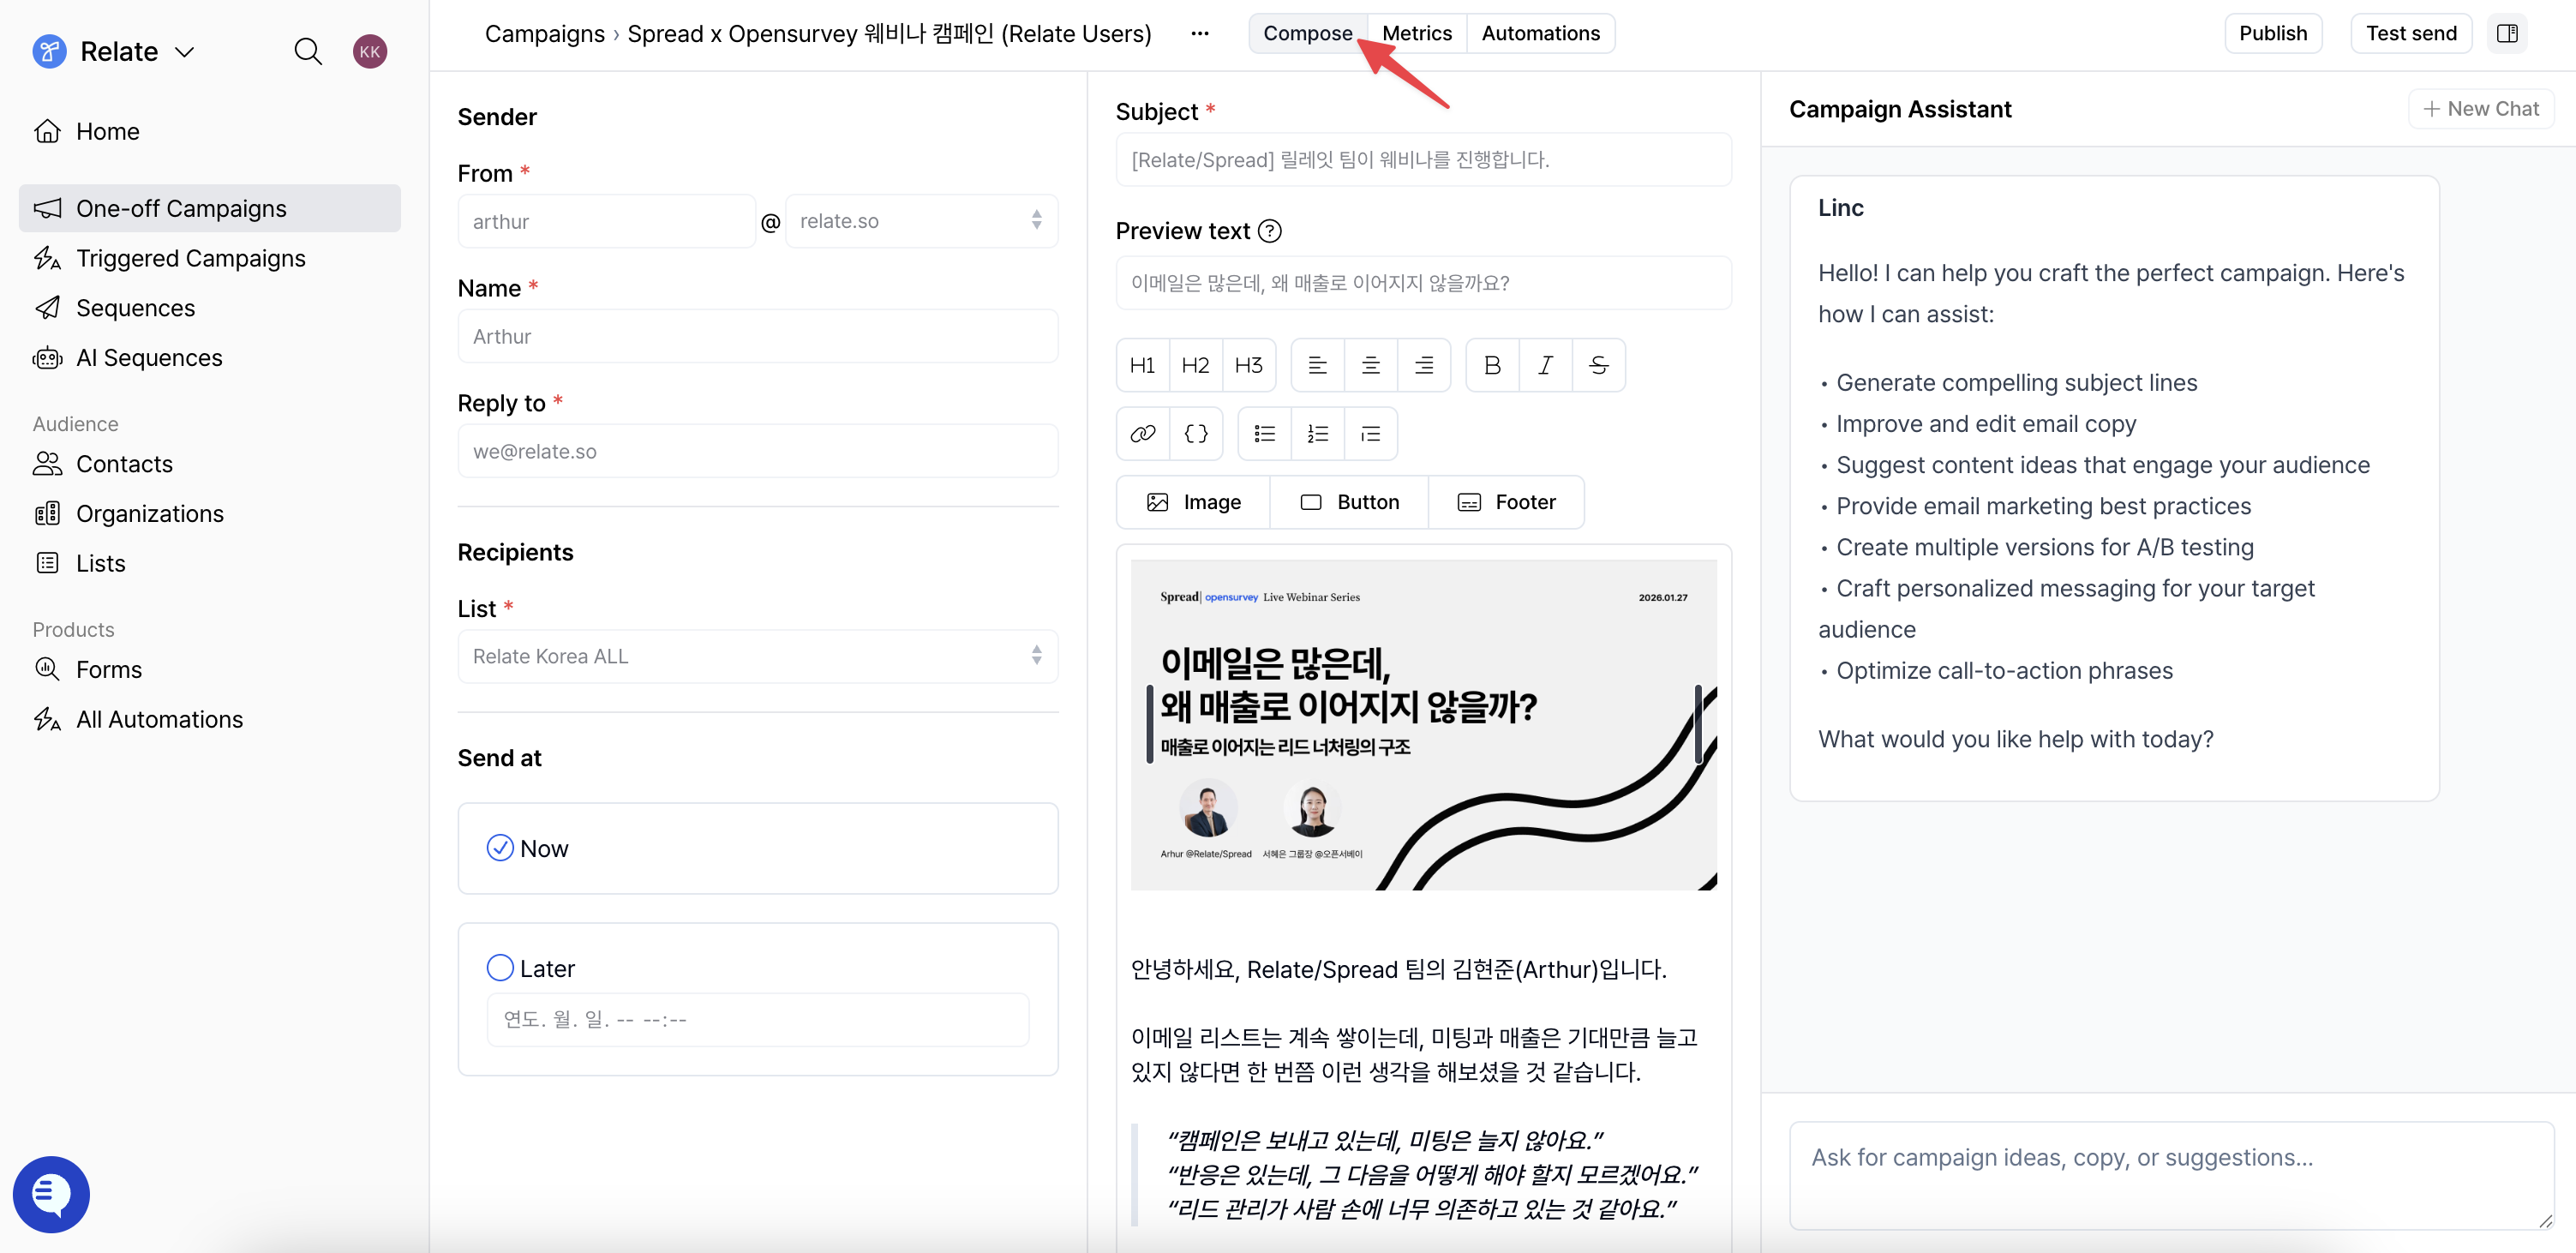Apply strikethrough formatting

1598,365
